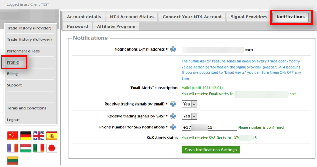Expand the receive signals by SMS dropdown

click(190, 116)
